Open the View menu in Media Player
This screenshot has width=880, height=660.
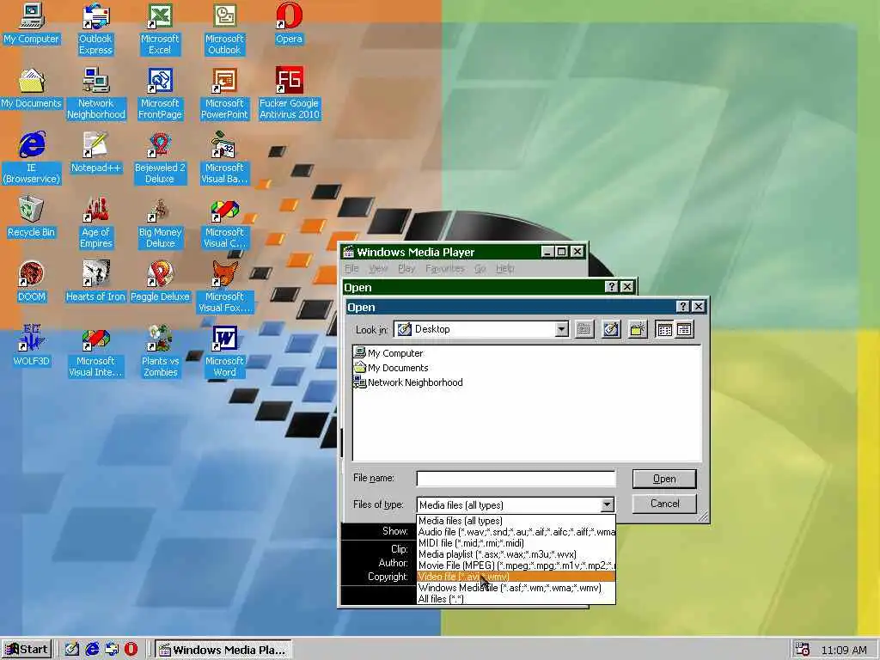pyautogui.click(x=378, y=268)
